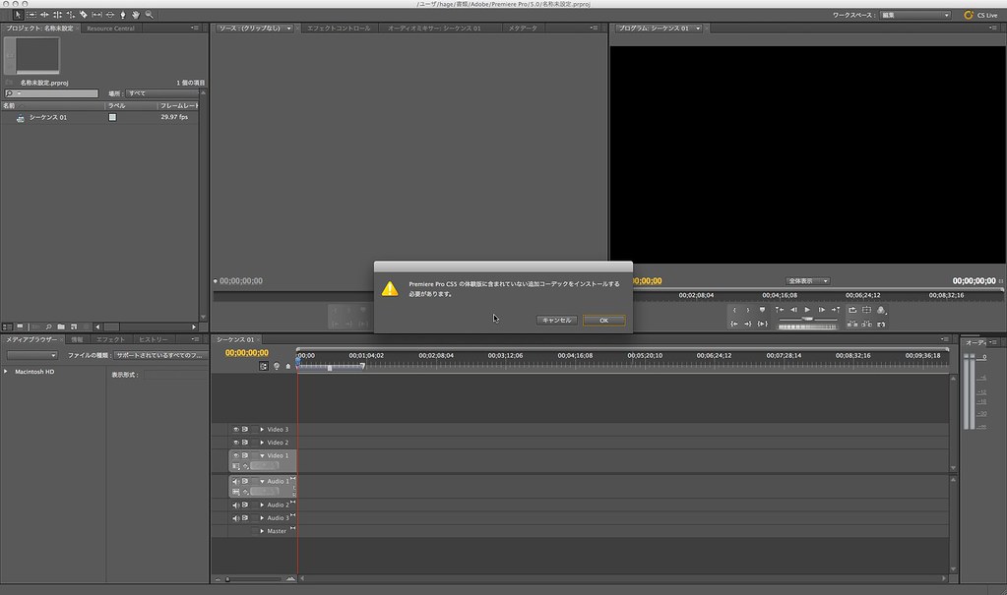The height and width of the screenshot is (595, 1007).
Task: Click the loop button in Program monitor
Action: tap(851, 310)
